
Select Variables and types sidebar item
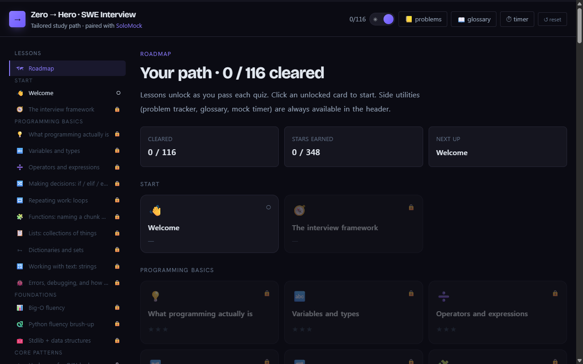[67, 151]
